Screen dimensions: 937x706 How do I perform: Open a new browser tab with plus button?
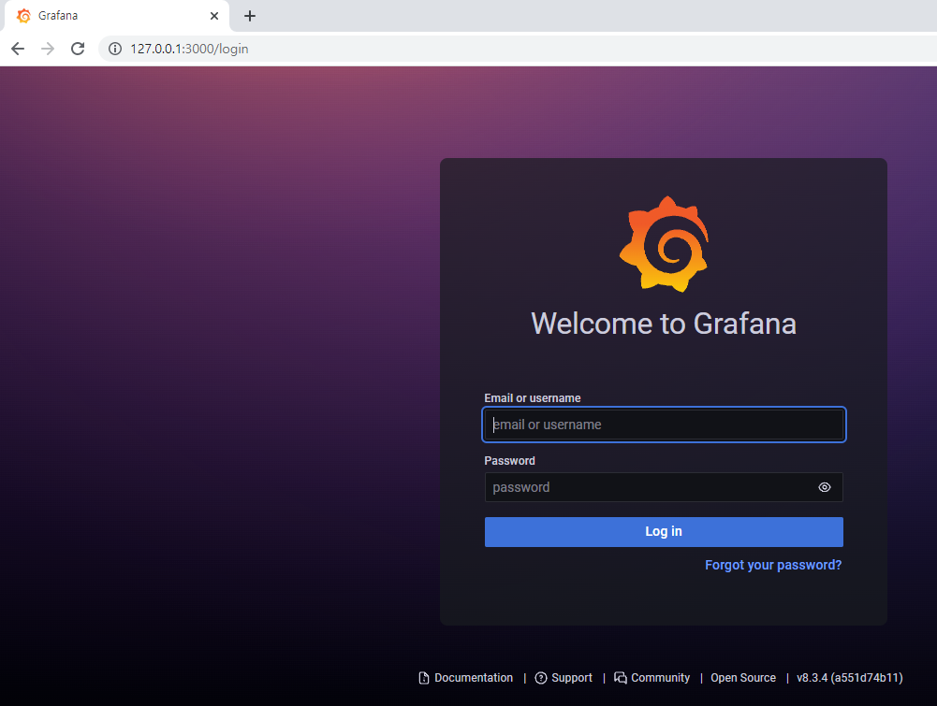249,15
